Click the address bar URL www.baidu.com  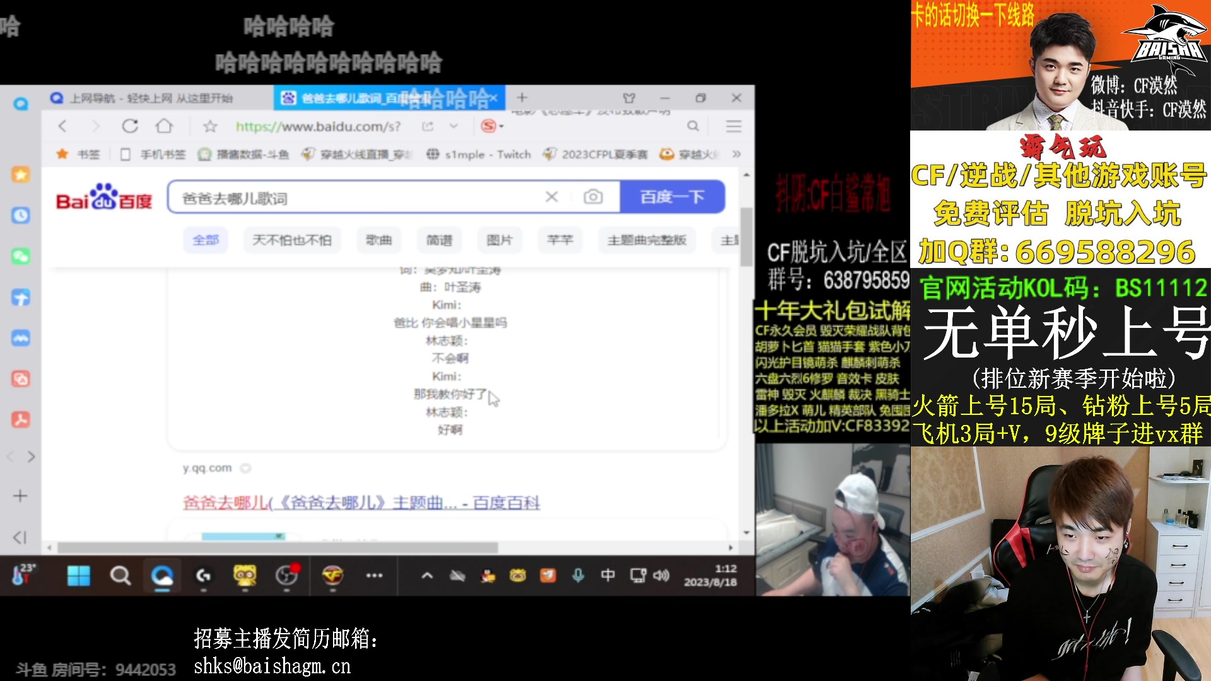click(318, 127)
